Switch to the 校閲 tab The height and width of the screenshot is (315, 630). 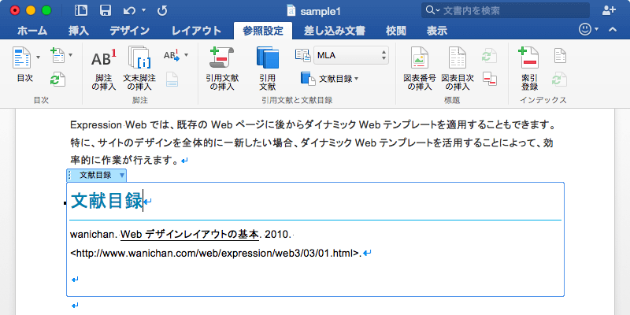tap(396, 31)
